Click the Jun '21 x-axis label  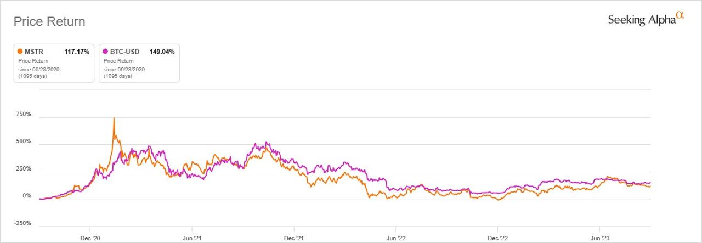click(192, 237)
